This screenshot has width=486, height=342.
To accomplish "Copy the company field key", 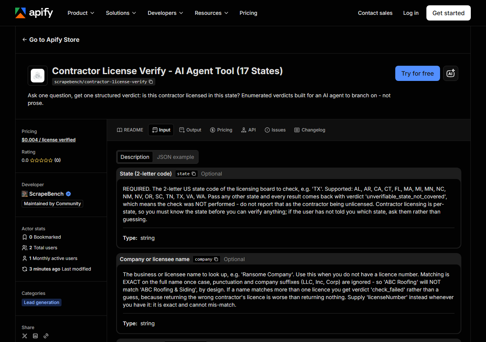I will point(216,259).
